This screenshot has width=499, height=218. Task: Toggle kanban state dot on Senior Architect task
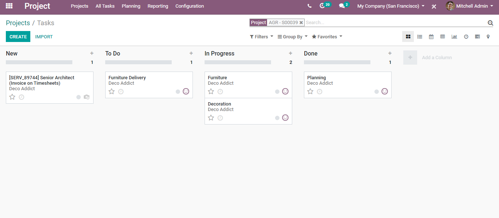[79, 97]
